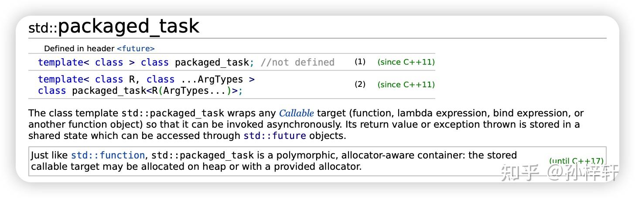Click 'since C++11' beside declaration (1)

click(406, 62)
